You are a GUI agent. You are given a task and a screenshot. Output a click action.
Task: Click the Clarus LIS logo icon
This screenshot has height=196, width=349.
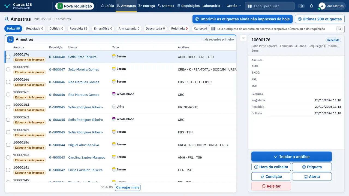point(7,6)
